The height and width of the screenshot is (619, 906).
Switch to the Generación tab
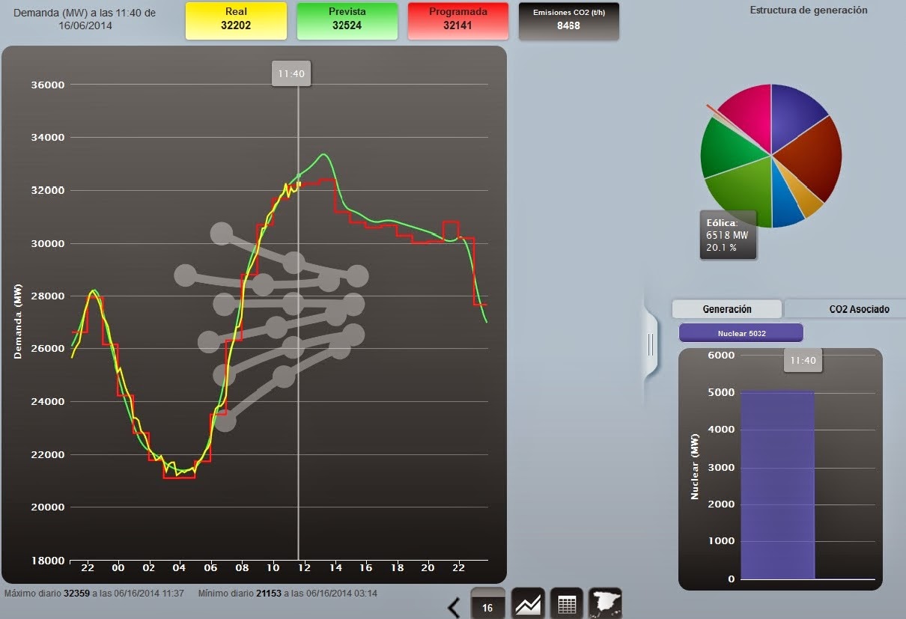coord(726,308)
